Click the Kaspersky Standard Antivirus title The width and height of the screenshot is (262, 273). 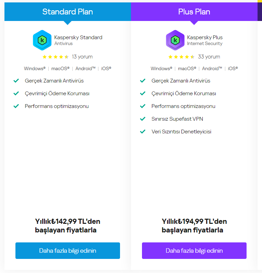[78, 40]
